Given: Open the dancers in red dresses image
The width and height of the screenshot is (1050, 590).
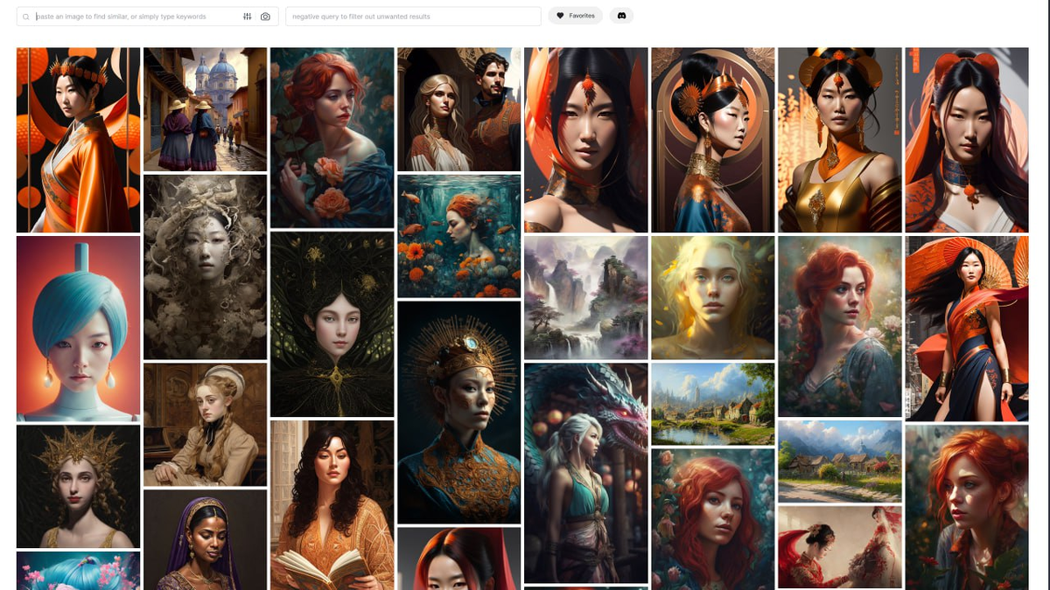Looking at the screenshot, I should pyautogui.click(x=840, y=547).
